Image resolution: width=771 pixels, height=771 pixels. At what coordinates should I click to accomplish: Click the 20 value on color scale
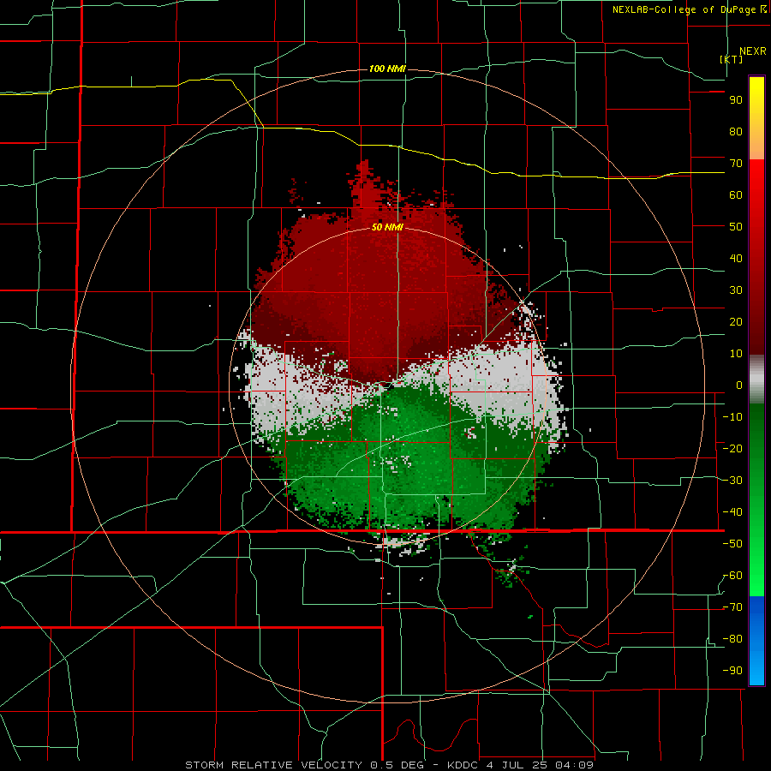point(736,321)
